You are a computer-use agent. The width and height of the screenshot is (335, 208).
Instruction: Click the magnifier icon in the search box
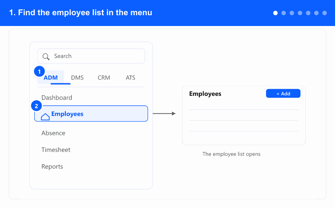tap(46, 57)
